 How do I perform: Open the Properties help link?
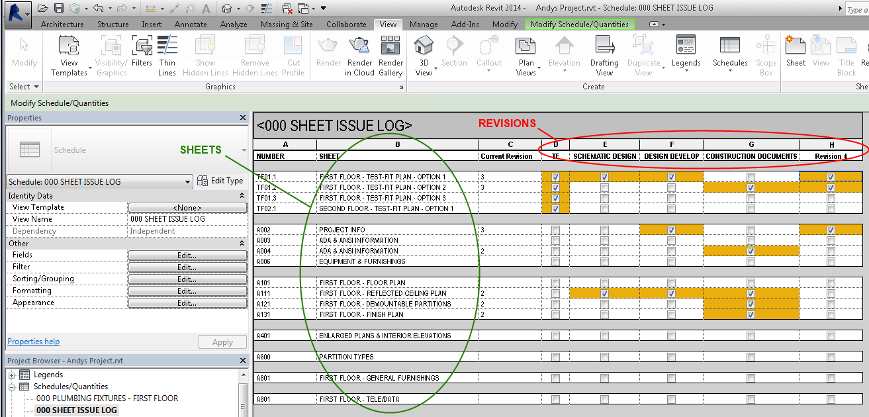33,341
